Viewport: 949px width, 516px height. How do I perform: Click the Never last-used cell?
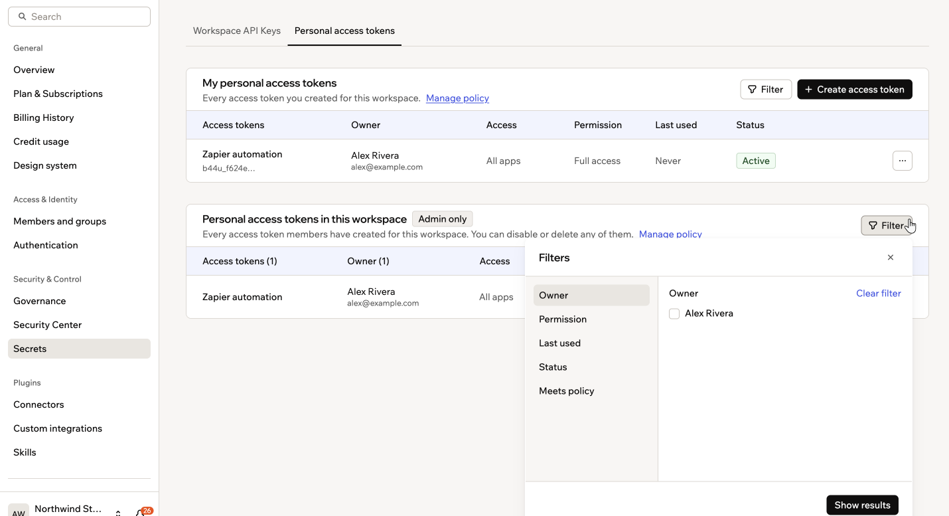(668, 161)
